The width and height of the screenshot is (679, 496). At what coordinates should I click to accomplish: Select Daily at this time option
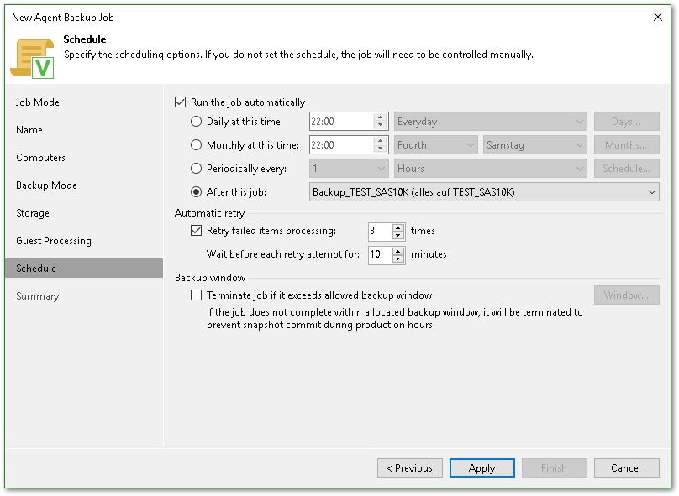[197, 122]
